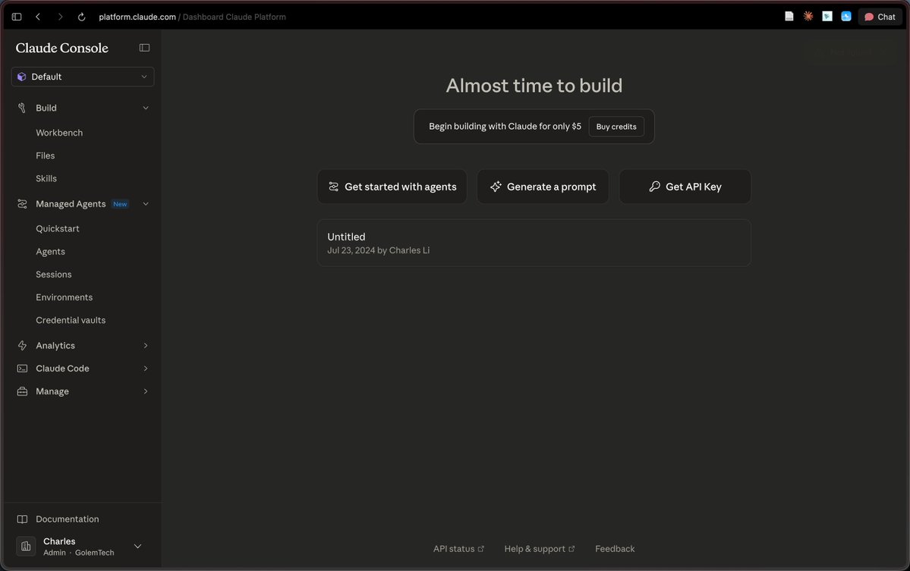Click the Manage briefcase icon
This screenshot has height=571, width=910.
22,391
